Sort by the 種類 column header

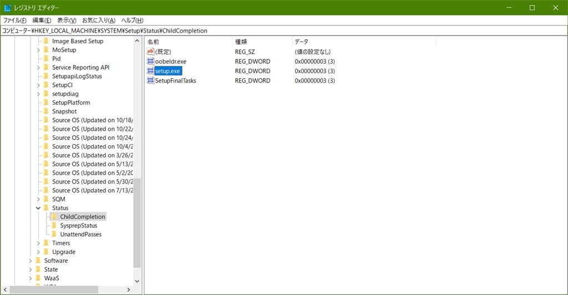(x=262, y=42)
